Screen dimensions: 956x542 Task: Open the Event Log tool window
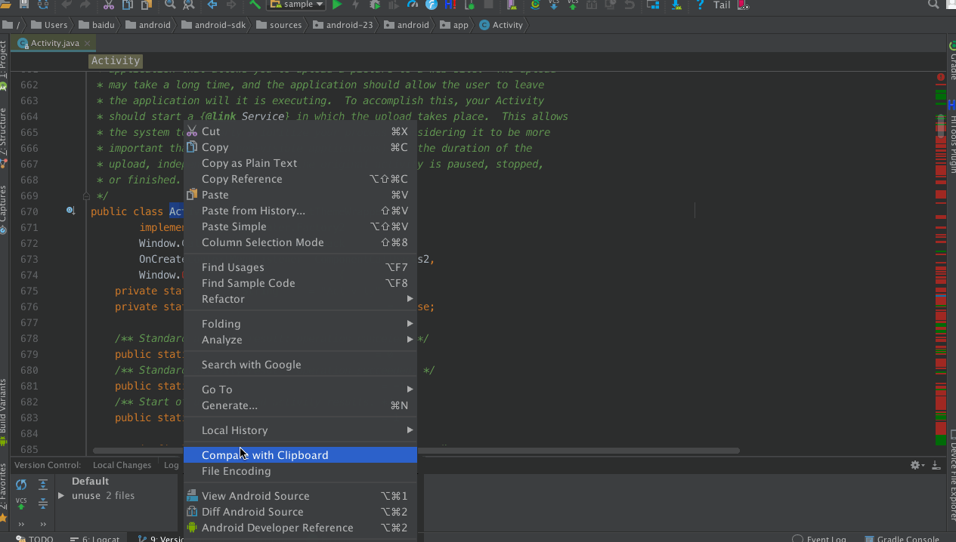point(819,538)
